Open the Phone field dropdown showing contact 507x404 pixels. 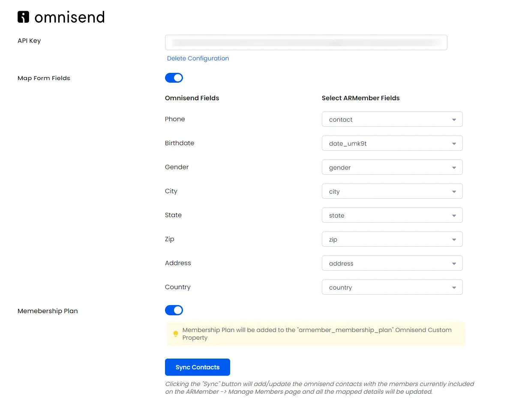(392, 119)
